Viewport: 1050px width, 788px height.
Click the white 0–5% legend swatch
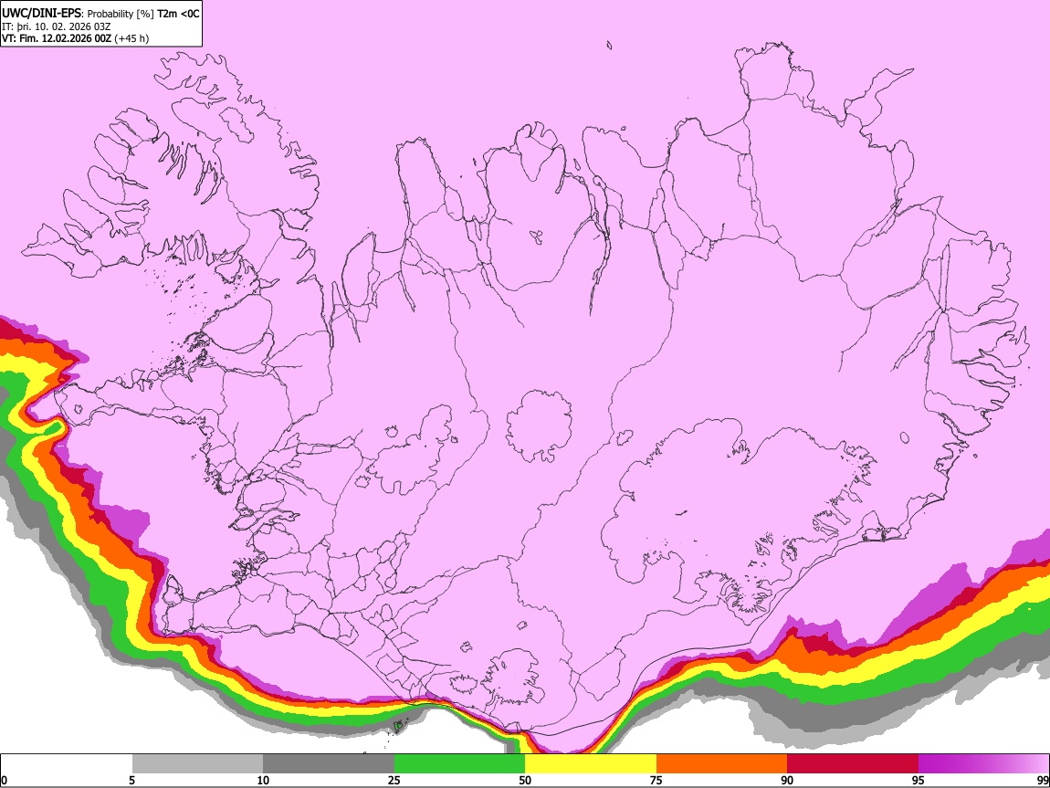(67, 764)
